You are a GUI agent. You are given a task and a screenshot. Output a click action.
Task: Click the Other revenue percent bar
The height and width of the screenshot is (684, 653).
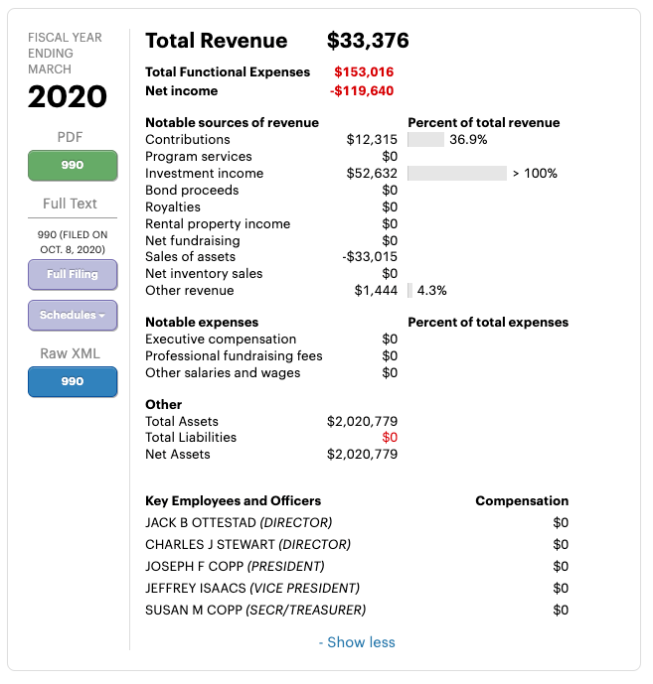pyautogui.click(x=409, y=291)
